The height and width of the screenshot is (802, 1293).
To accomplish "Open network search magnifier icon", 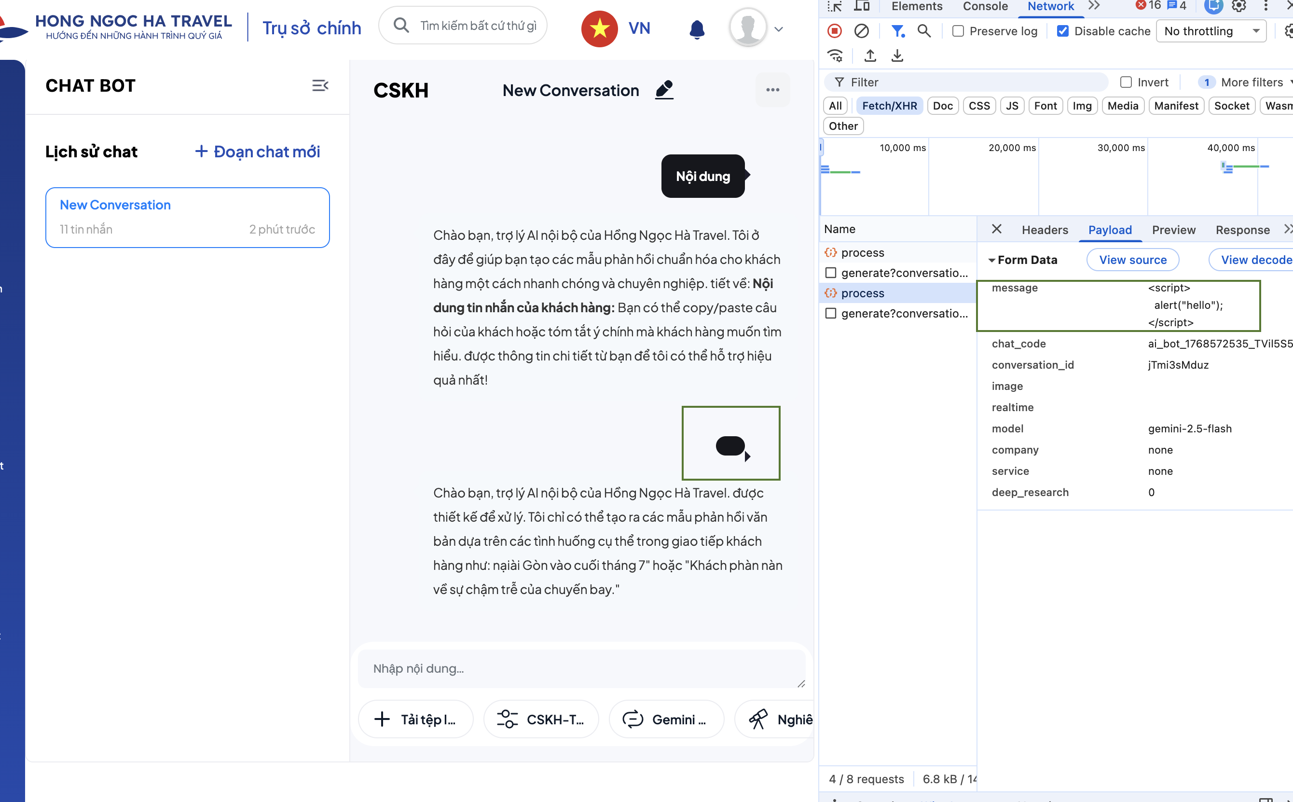I will pyautogui.click(x=924, y=31).
